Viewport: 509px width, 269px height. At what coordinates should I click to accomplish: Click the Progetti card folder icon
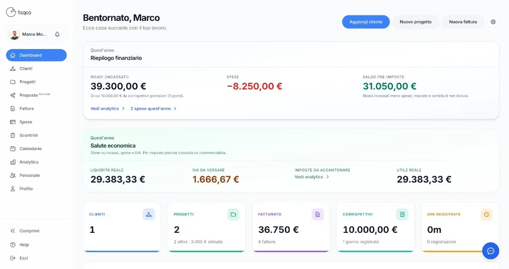click(233, 215)
